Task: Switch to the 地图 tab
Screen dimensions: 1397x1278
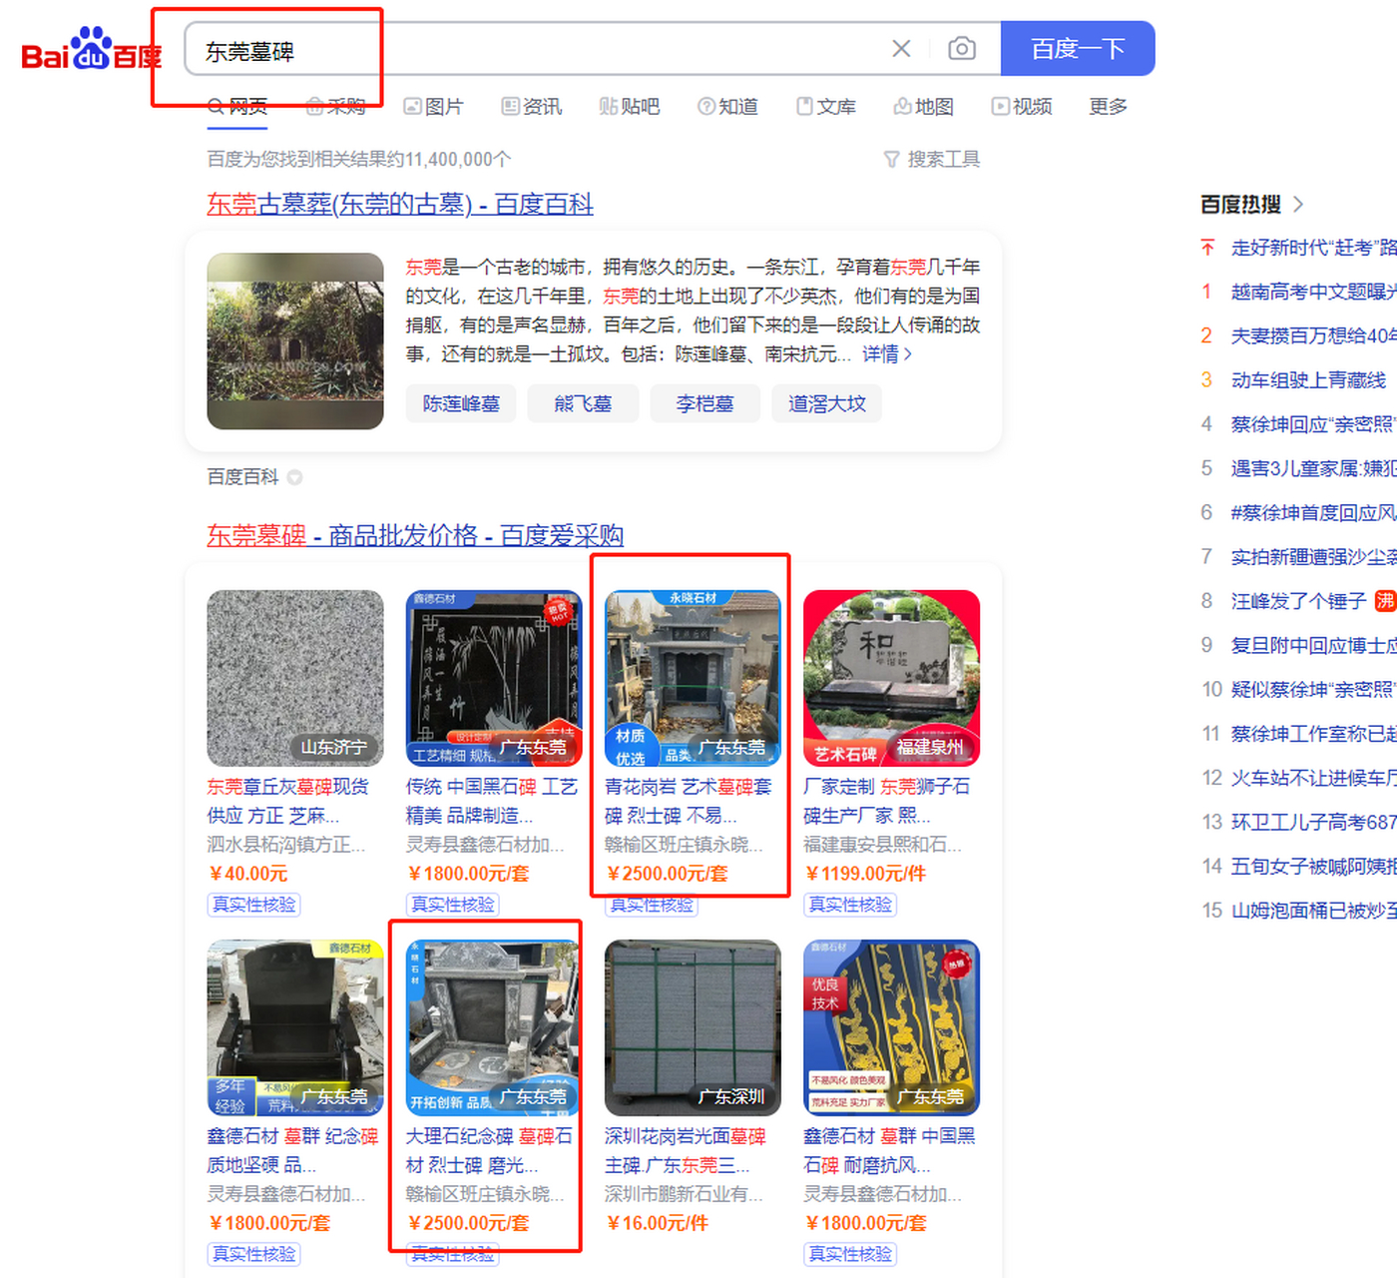Action: [924, 106]
